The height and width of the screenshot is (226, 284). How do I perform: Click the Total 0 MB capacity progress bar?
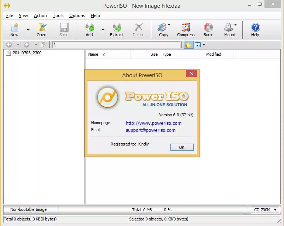click(x=152, y=210)
